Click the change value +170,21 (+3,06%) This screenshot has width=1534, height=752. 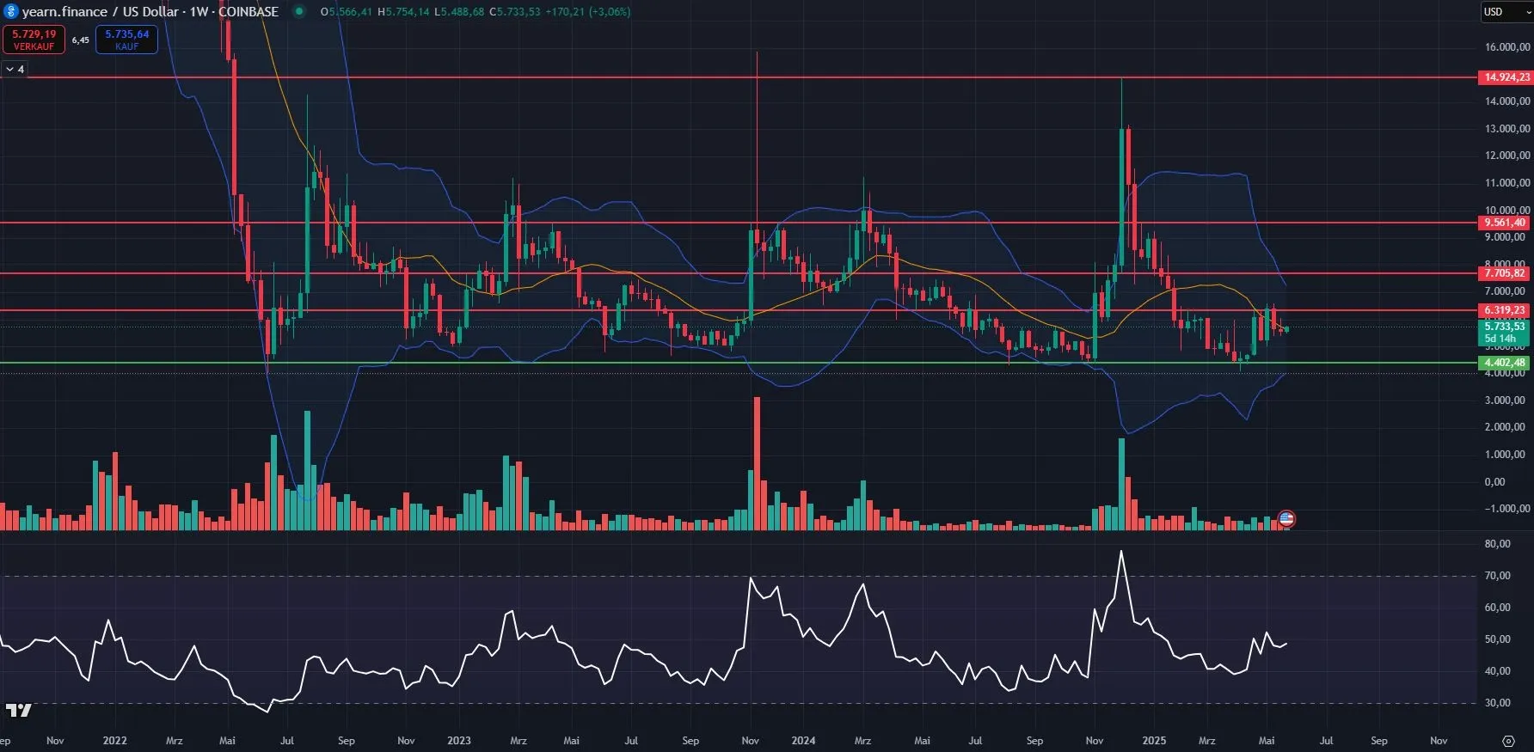click(588, 12)
